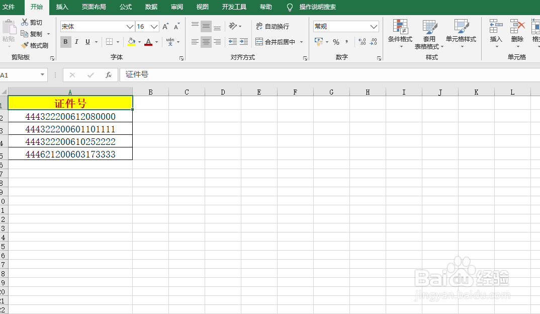Switch to the Formulas (公式) tab
This screenshot has width=540, height=314.
tap(125, 7)
